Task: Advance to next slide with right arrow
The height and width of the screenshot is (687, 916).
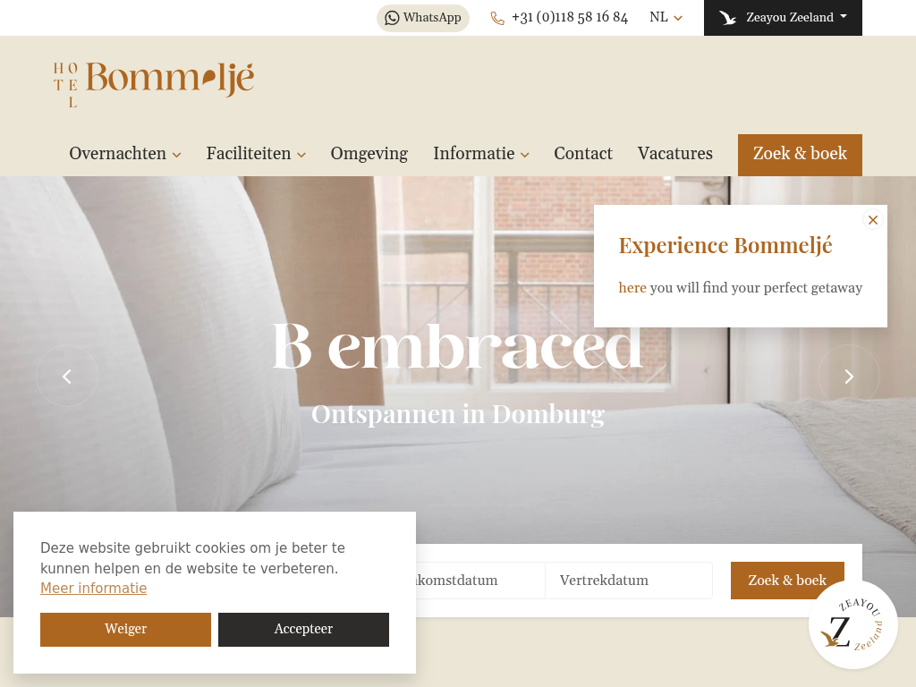Action: (x=849, y=377)
